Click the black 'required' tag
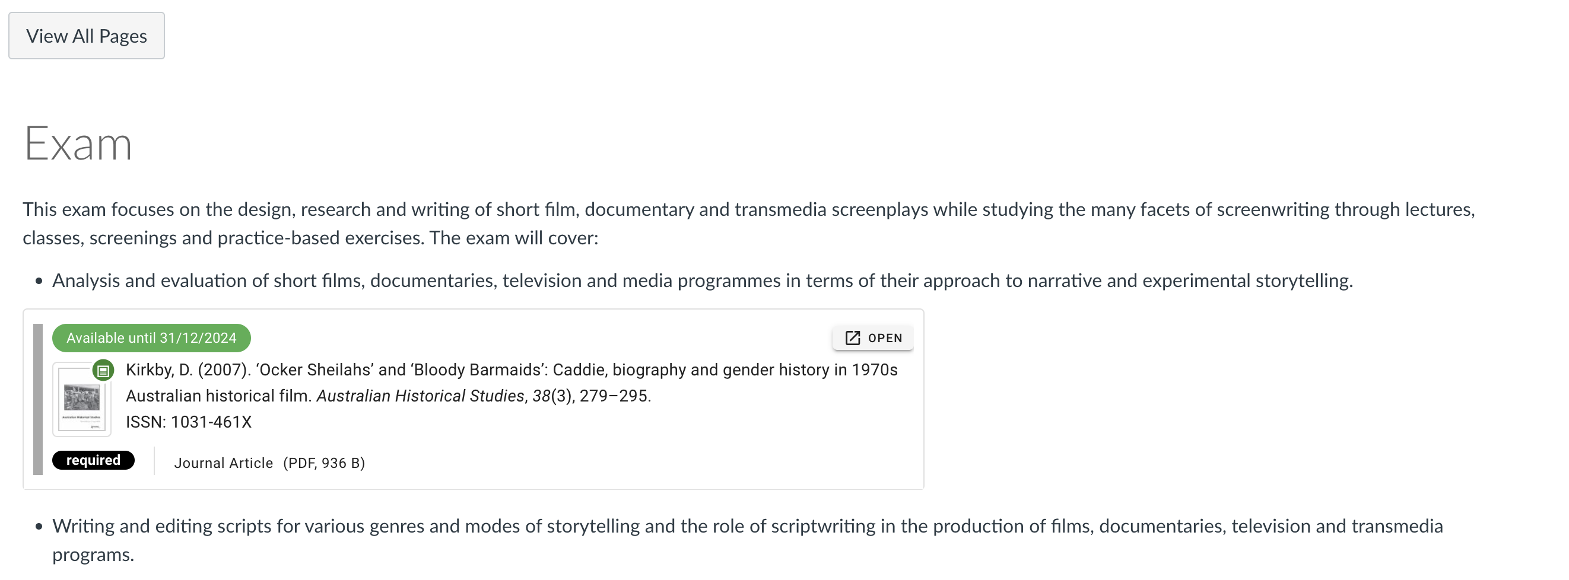The height and width of the screenshot is (580, 1569). coord(93,460)
